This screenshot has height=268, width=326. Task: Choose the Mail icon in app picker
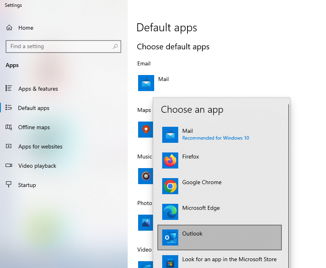click(170, 135)
